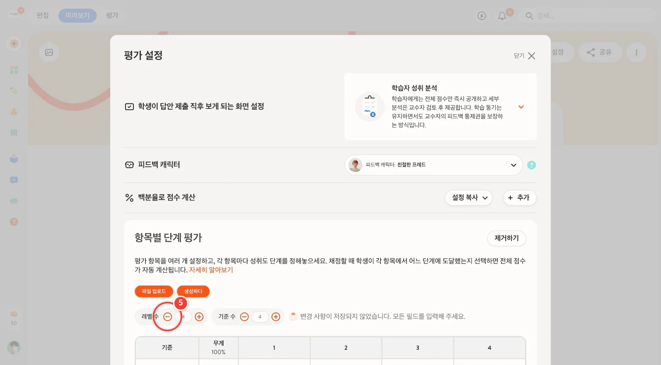Click the app logo in top-left
The height and width of the screenshot is (365, 661).
[14, 14]
